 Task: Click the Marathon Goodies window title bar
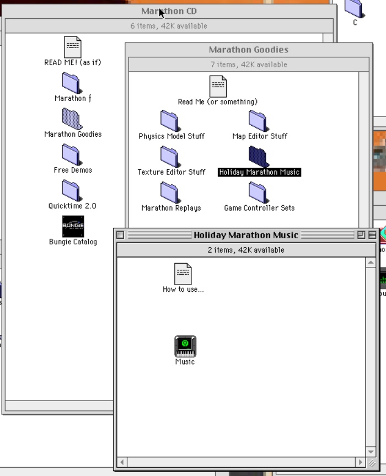pyautogui.click(x=248, y=50)
